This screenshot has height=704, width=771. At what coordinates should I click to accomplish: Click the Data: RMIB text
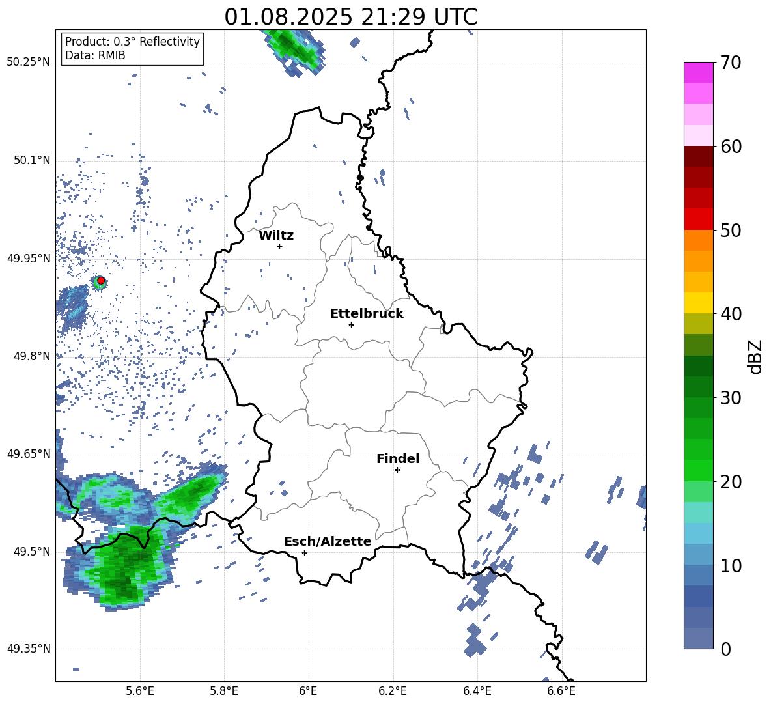click(95, 55)
